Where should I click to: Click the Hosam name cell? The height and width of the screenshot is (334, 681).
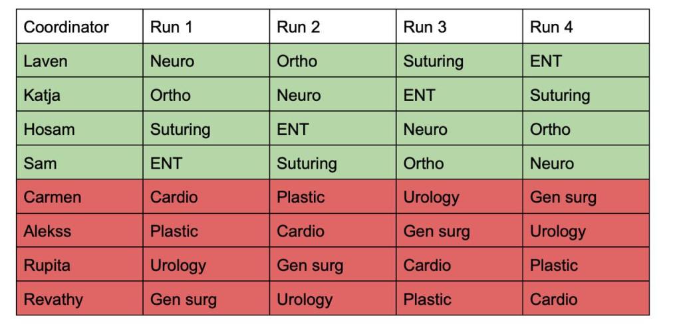79,129
